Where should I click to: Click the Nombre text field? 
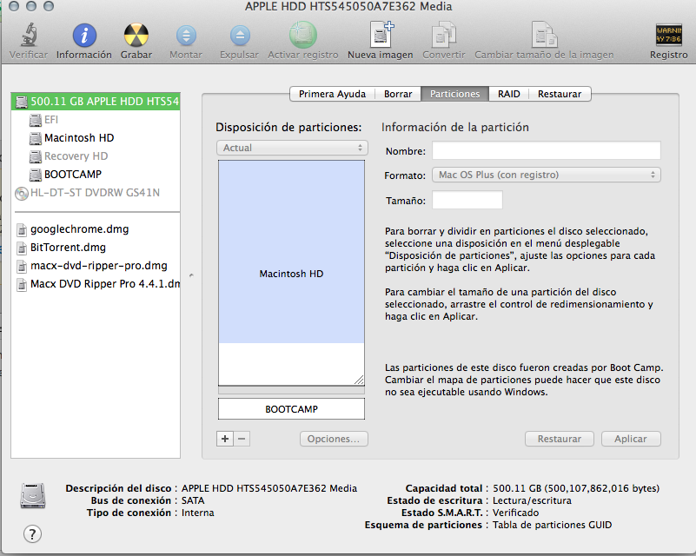(x=546, y=150)
